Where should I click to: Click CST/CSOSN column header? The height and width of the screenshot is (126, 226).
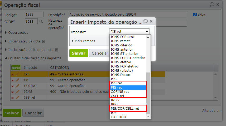[x=60, y=68]
